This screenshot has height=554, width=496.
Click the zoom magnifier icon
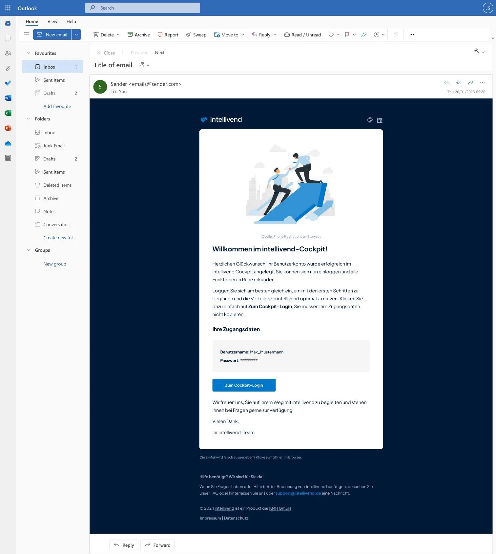(x=477, y=51)
